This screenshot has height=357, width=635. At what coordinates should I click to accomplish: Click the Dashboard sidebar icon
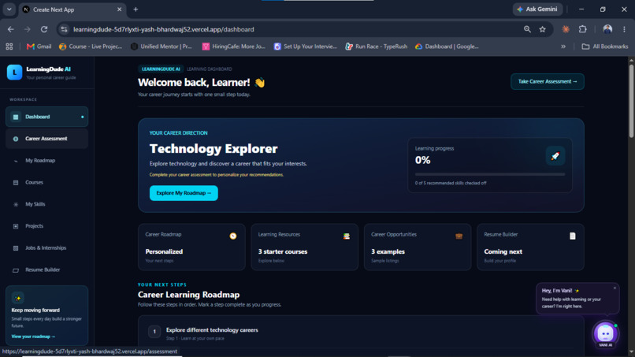point(16,117)
